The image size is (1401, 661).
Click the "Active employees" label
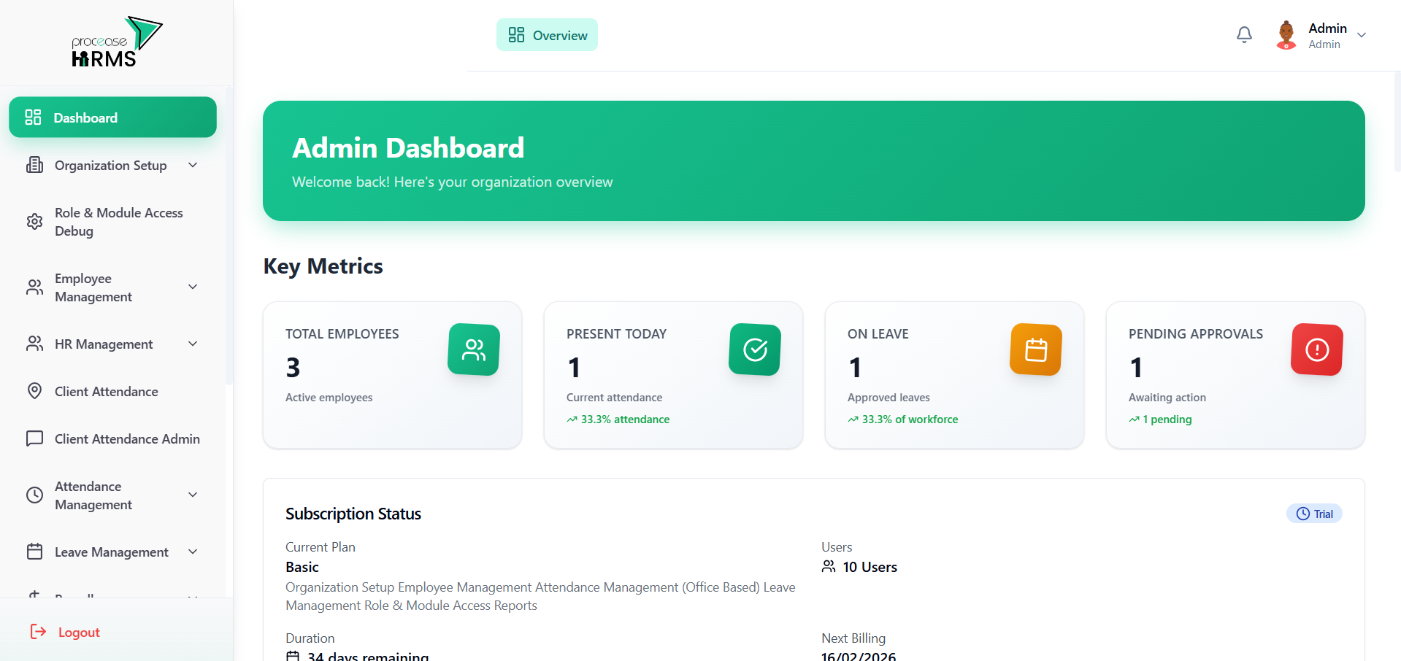pyautogui.click(x=329, y=398)
